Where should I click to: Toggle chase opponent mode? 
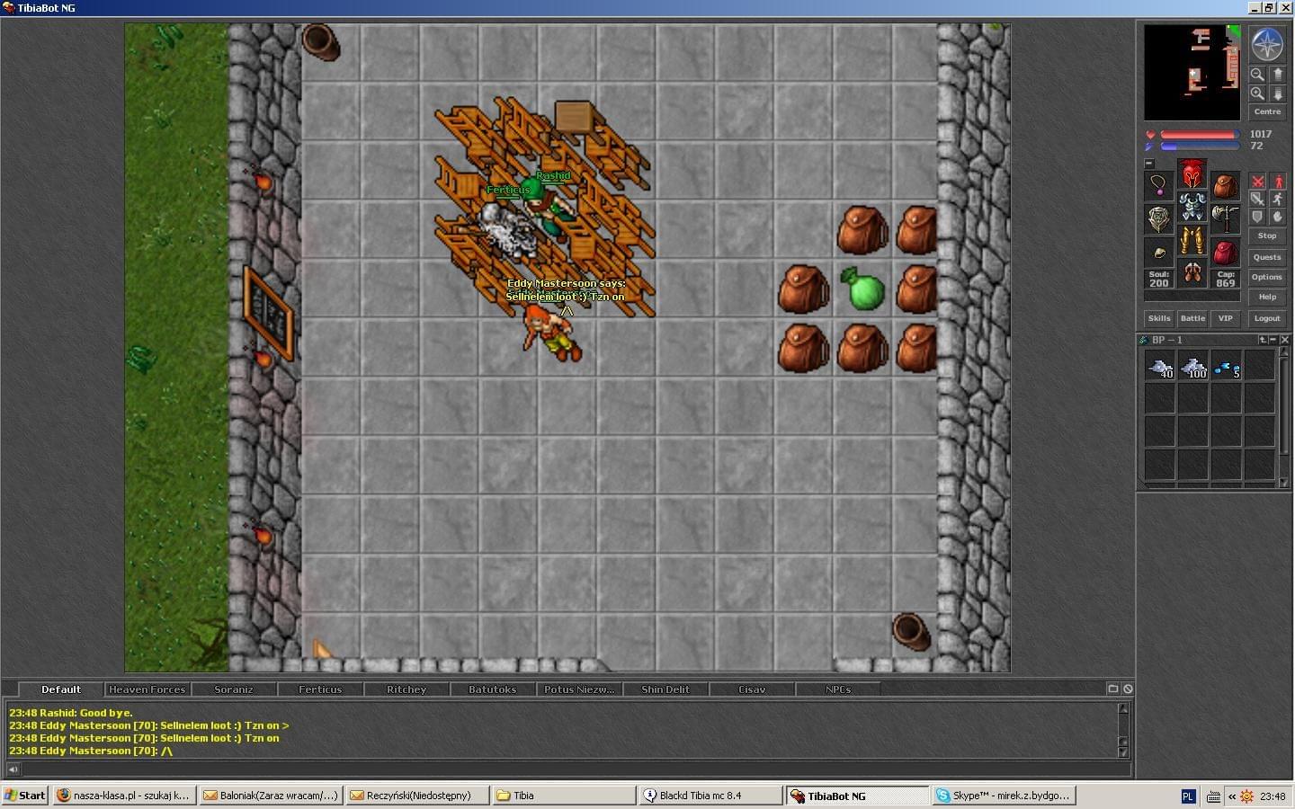(x=1277, y=199)
